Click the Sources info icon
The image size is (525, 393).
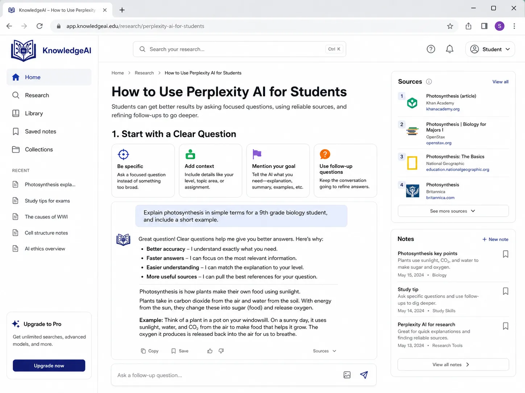coord(429,82)
